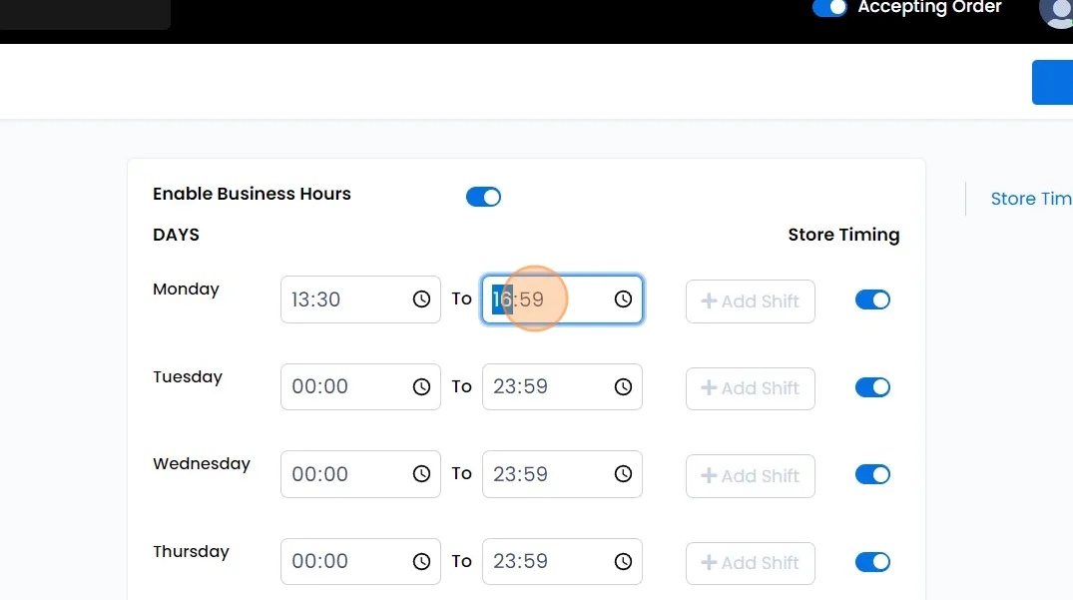Turn off Tuesday store timing toggle

coord(872,387)
